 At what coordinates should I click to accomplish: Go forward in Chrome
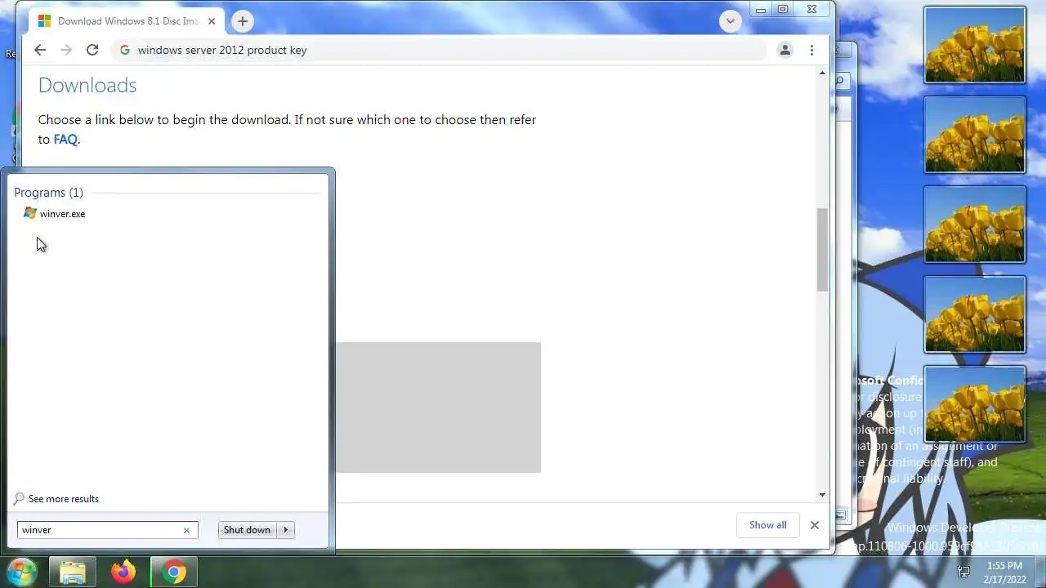66,50
